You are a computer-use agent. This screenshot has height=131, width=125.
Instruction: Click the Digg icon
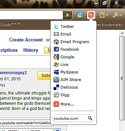tap(56, 95)
